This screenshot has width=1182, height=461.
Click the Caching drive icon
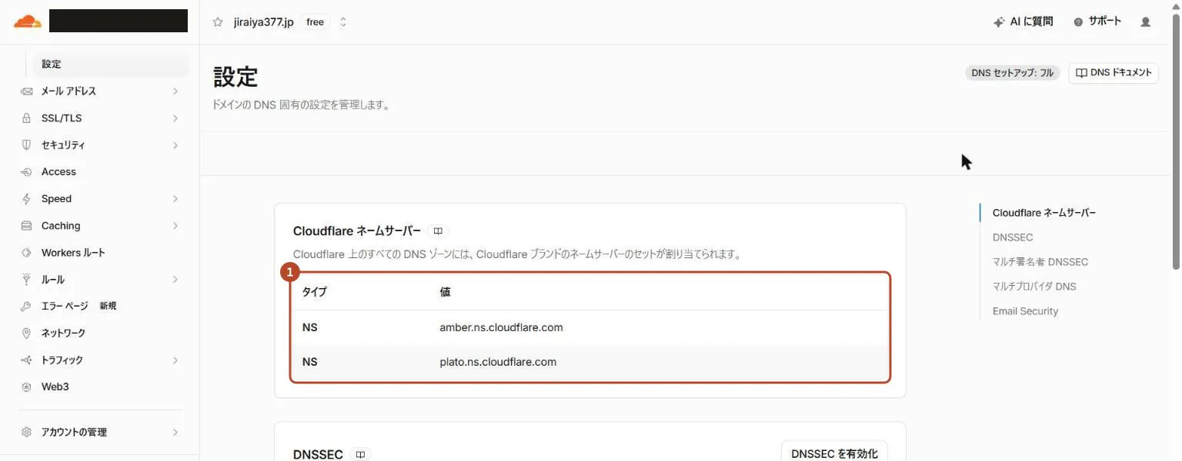(27, 226)
